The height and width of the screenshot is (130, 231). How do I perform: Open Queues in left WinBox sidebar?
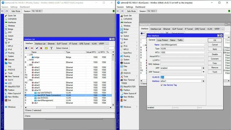[11, 60]
